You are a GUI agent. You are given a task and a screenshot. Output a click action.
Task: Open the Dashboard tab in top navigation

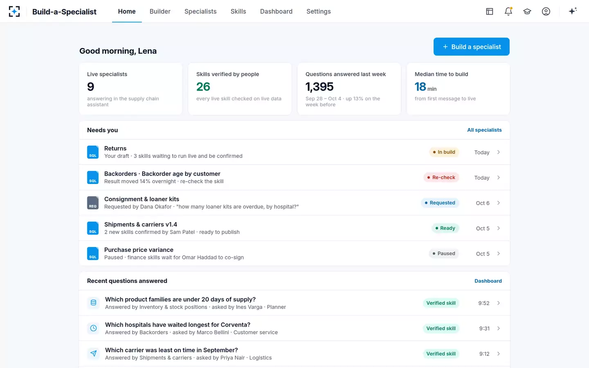click(x=277, y=11)
